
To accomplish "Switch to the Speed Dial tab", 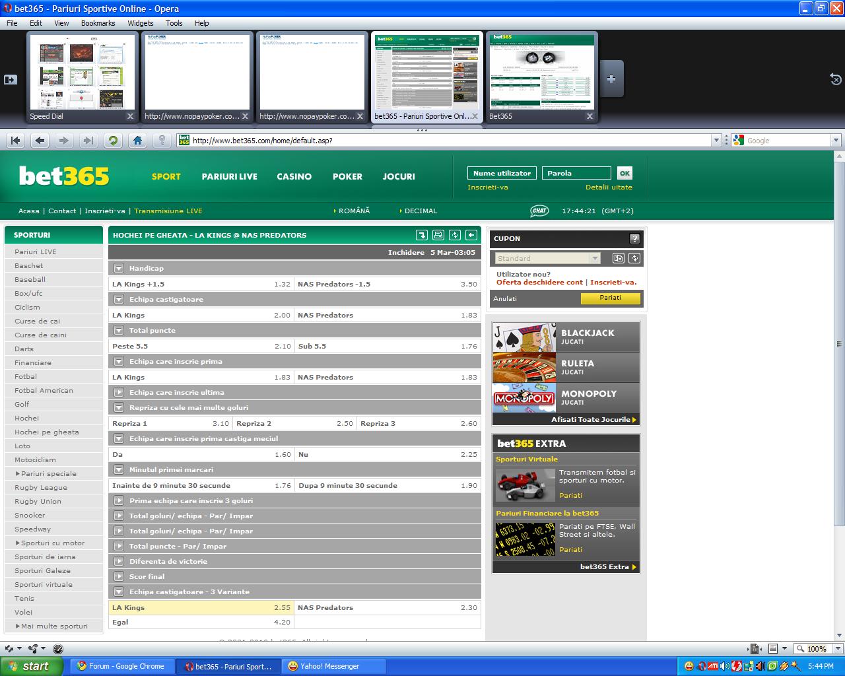I will 81,78.
